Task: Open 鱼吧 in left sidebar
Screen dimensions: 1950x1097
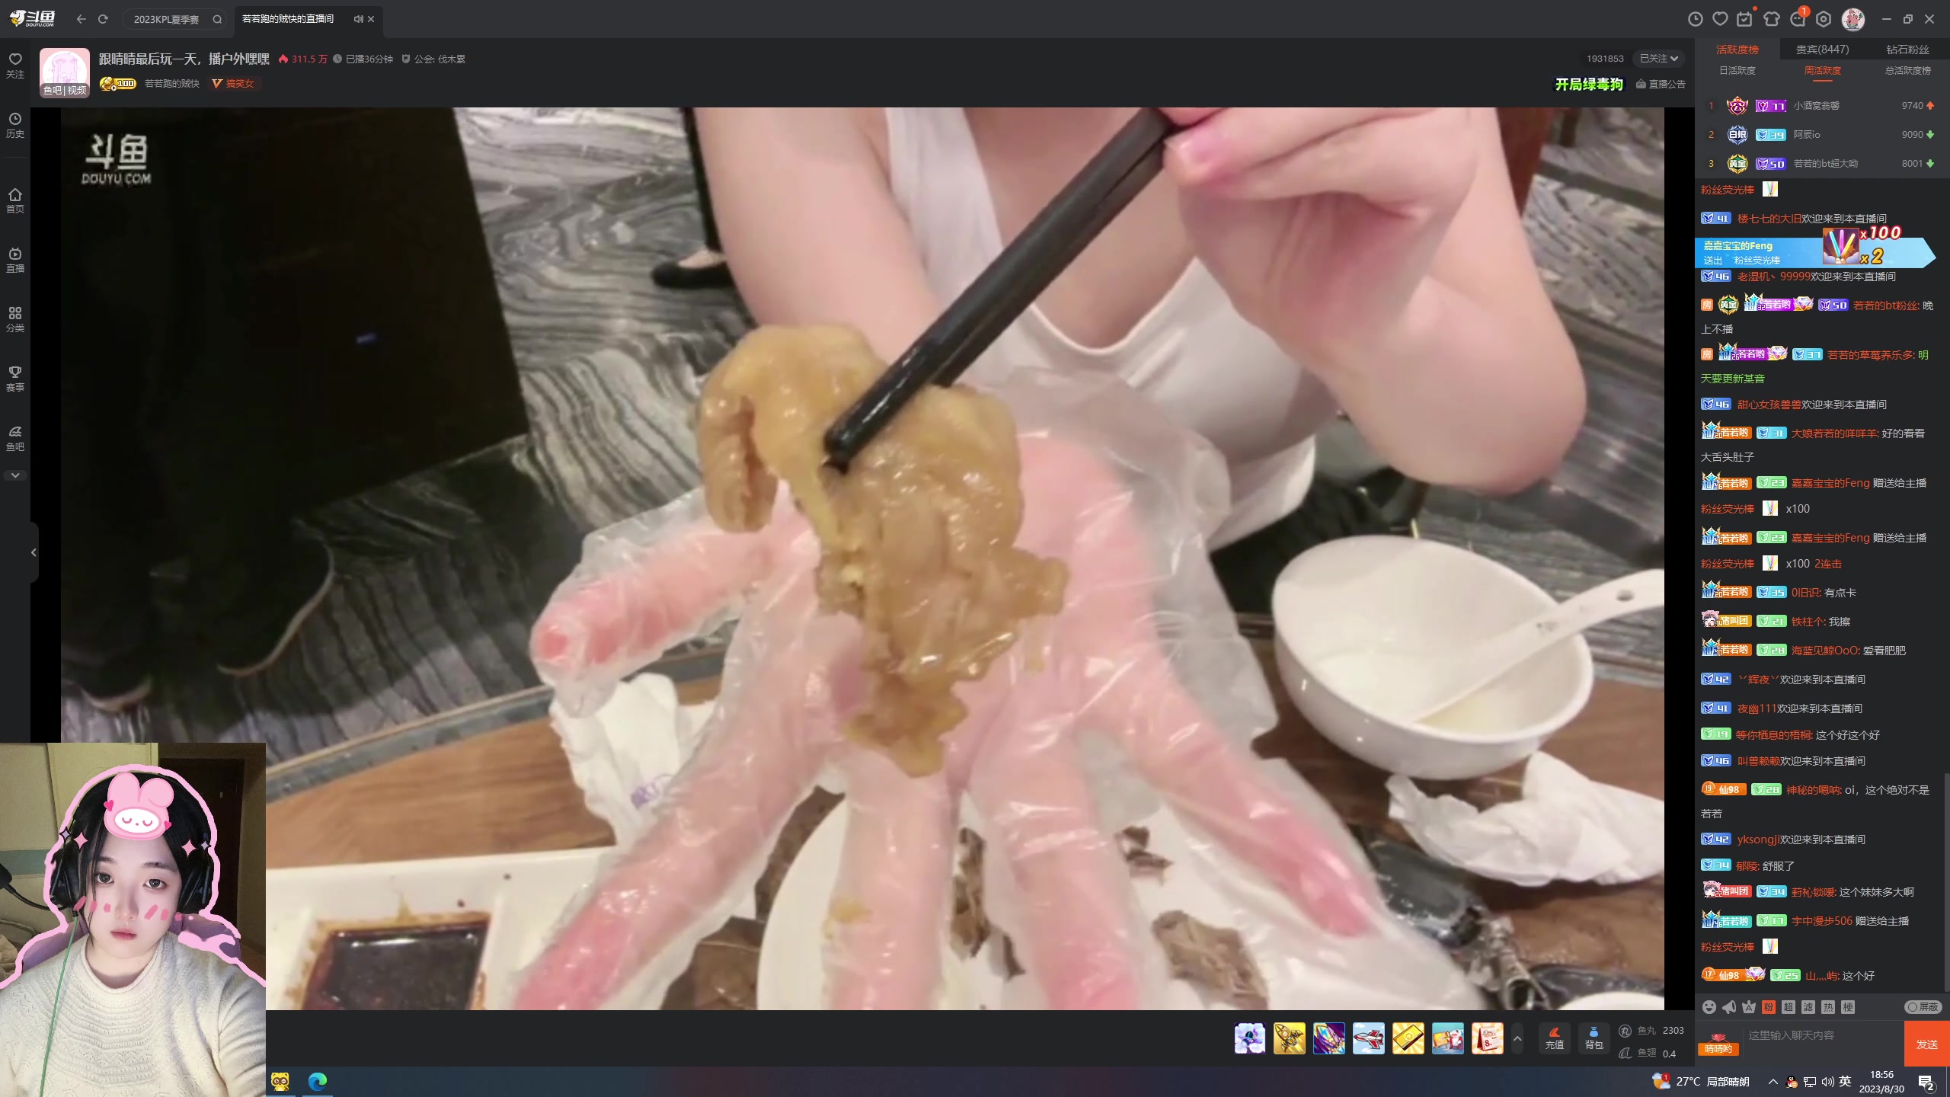Action: pos(15,438)
